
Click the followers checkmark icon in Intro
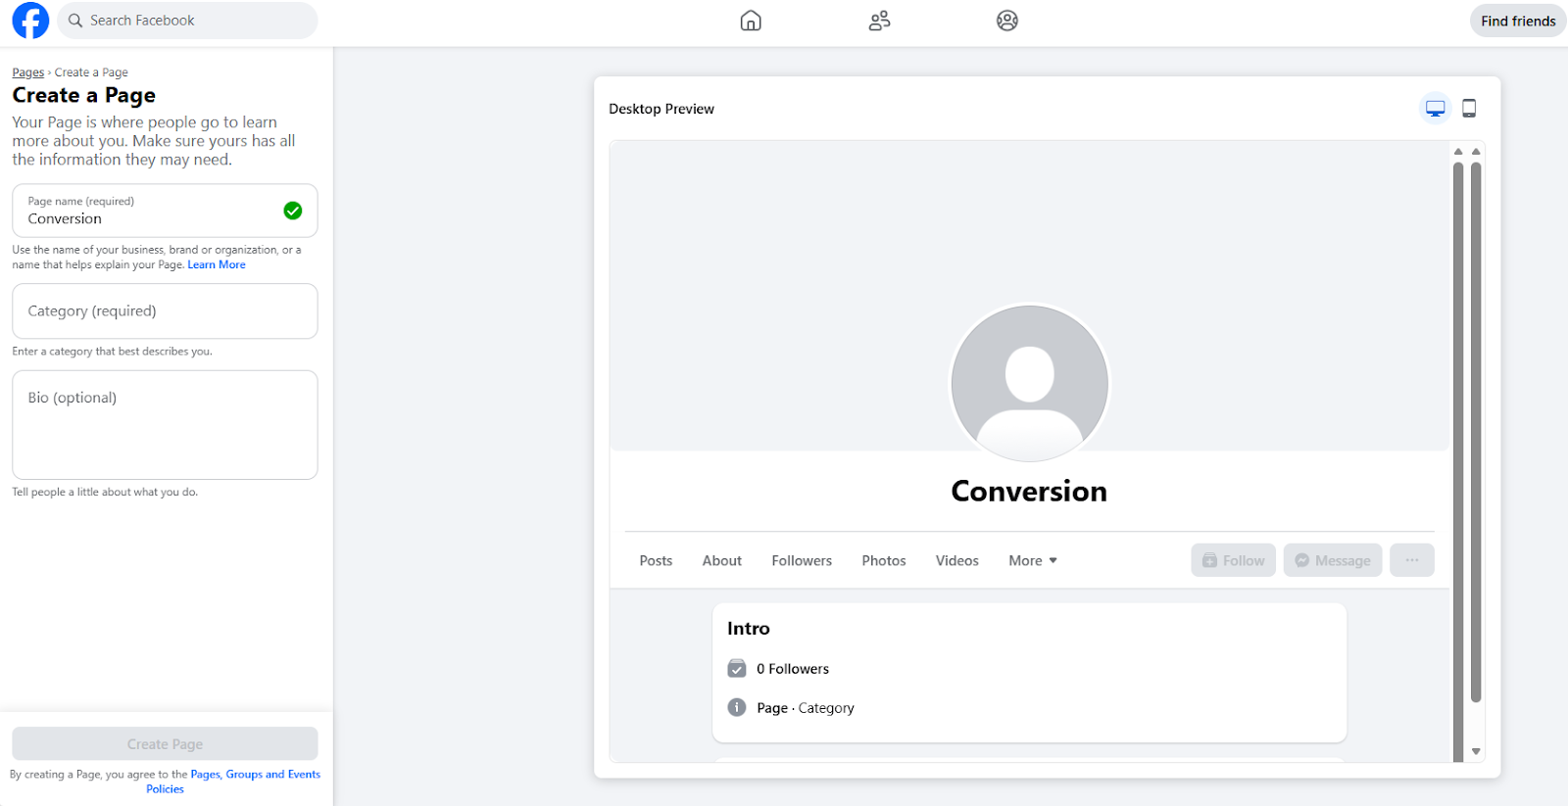[x=737, y=669]
